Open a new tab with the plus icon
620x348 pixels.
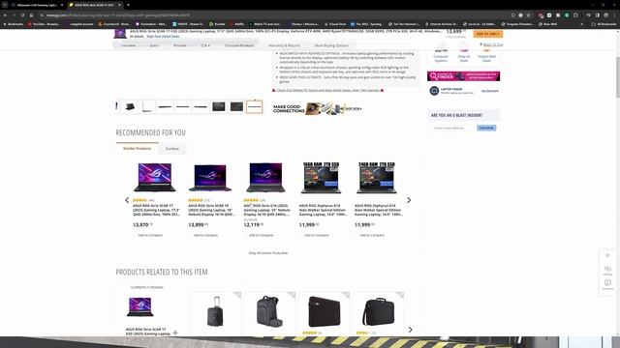click(x=128, y=5)
